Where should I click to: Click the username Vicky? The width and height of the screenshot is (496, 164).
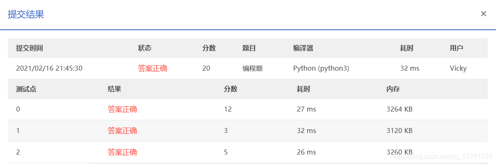click(458, 69)
